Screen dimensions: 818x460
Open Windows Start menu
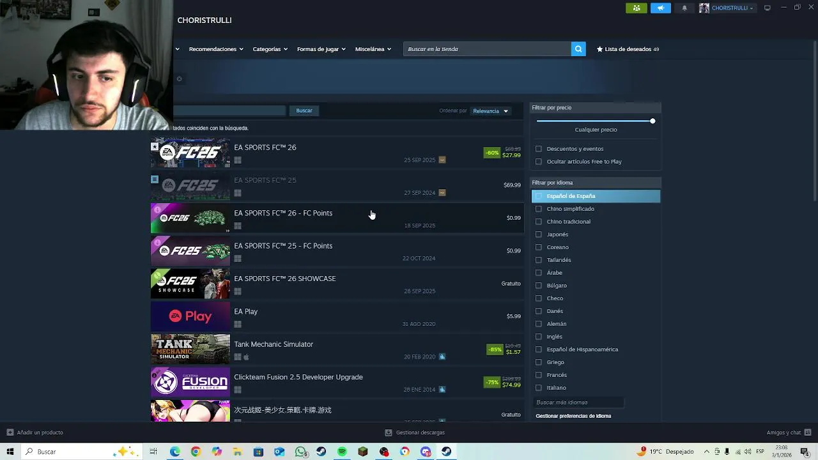(10, 452)
